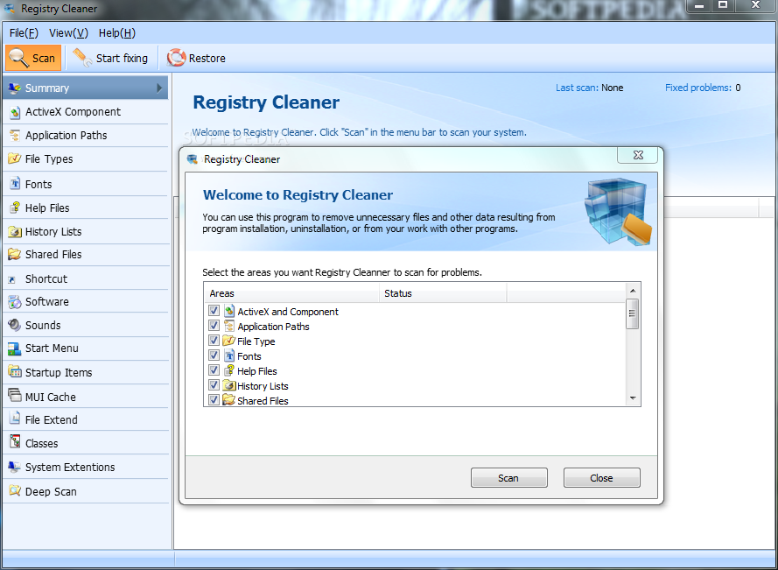Uncheck the ActiveX and Component checkbox
Screen dimensions: 778x570
[x=214, y=311]
